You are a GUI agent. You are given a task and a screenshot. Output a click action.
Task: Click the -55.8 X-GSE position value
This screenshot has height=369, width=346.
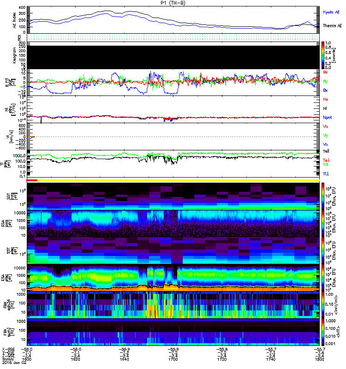click(x=222, y=350)
